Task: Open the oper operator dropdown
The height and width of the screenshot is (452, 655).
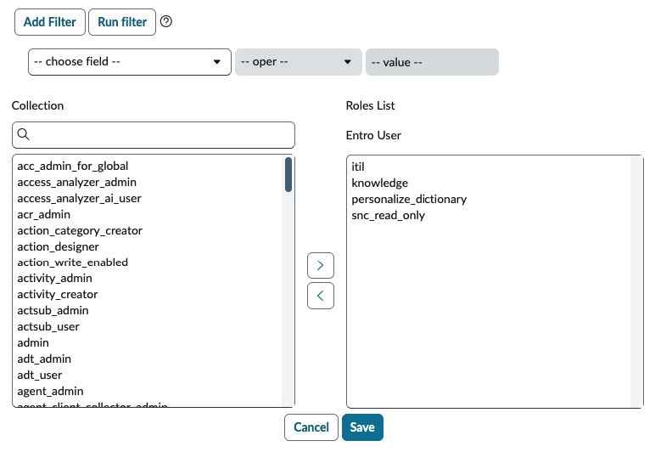Action: pyautogui.click(x=299, y=62)
